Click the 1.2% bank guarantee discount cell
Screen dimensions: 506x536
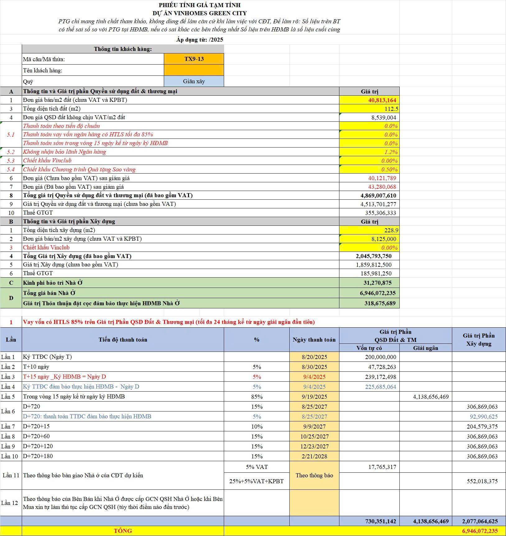(x=369, y=152)
